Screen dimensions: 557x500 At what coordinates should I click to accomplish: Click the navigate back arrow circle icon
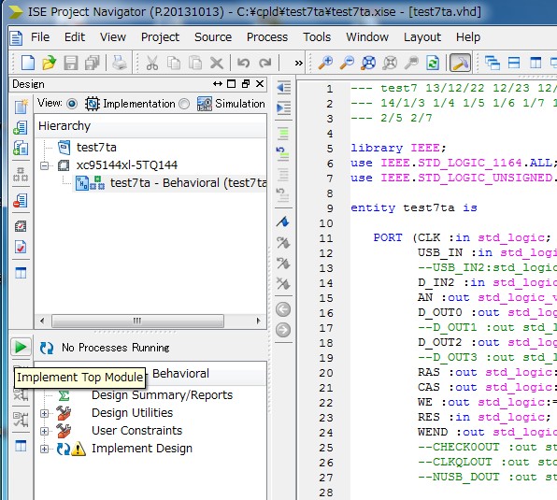(283, 309)
